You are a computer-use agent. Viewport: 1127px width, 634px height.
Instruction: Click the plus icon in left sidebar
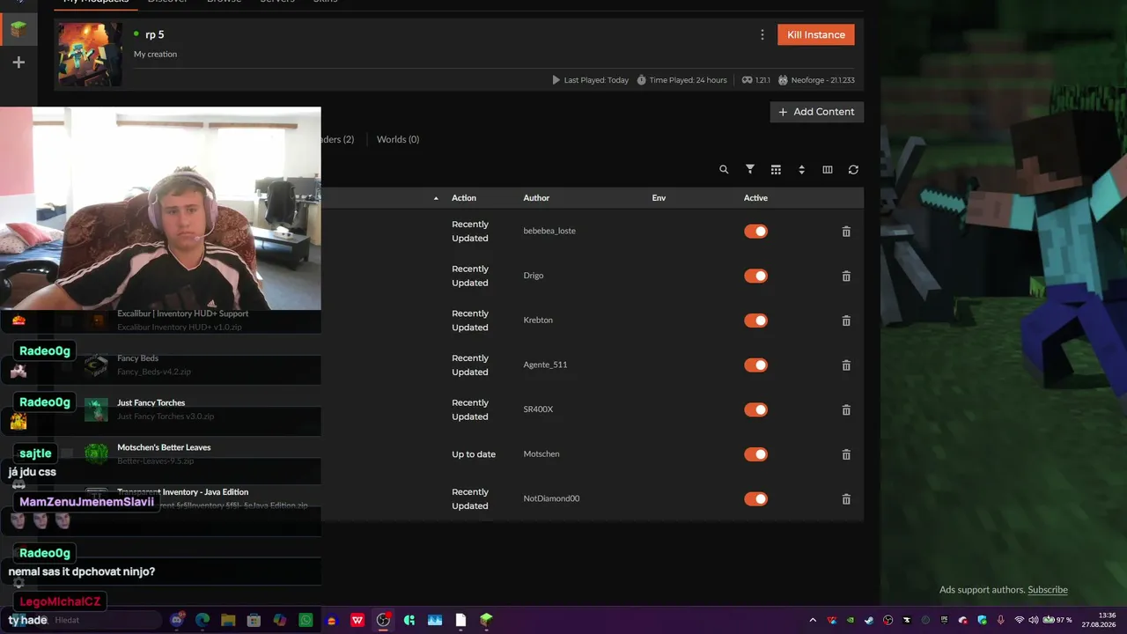[18, 63]
